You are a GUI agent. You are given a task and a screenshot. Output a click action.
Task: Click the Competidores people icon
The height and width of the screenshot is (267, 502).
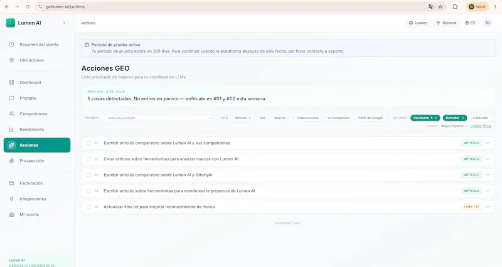[11, 114]
